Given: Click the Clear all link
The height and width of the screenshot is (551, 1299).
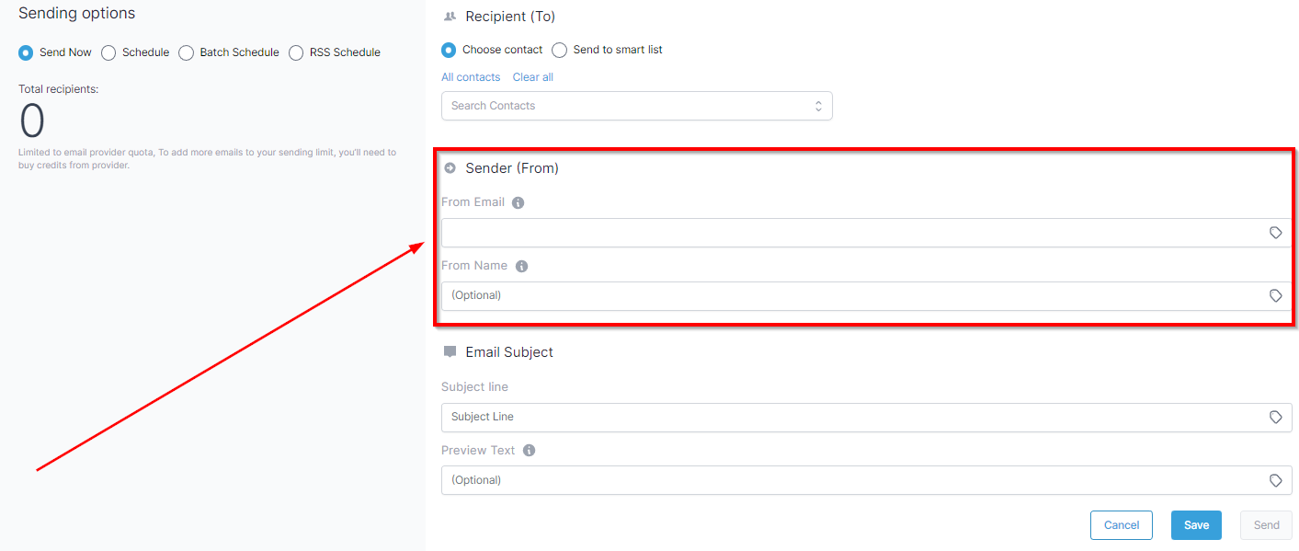Looking at the screenshot, I should (x=533, y=77).
